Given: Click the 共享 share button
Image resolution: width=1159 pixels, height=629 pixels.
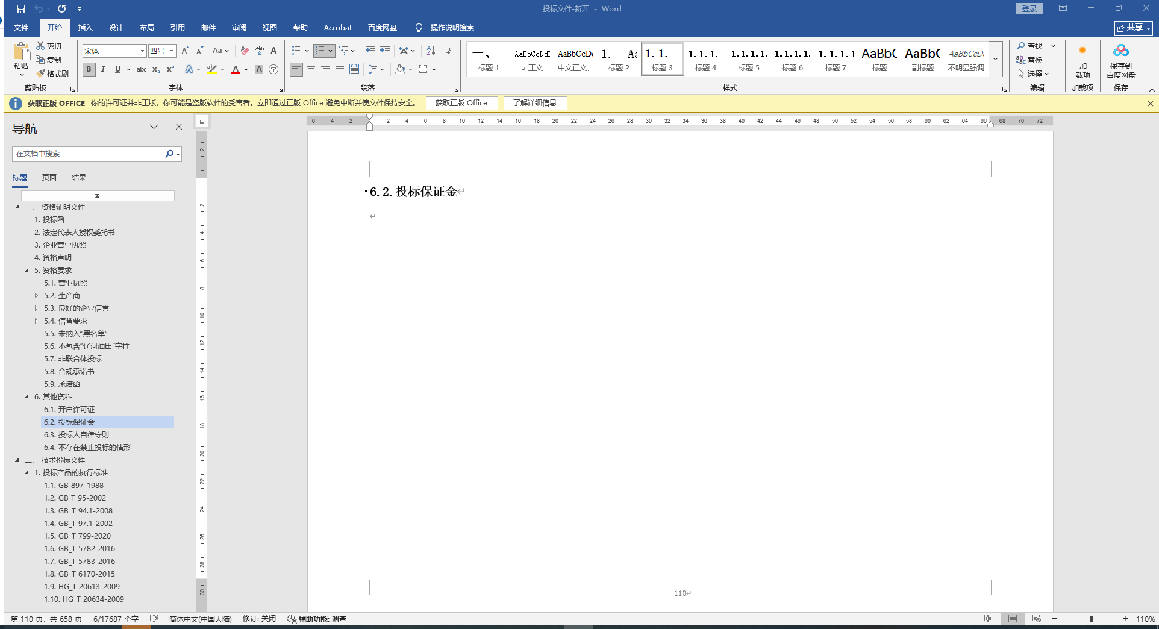Looking at the screenshot, I should coord(1133,28).
